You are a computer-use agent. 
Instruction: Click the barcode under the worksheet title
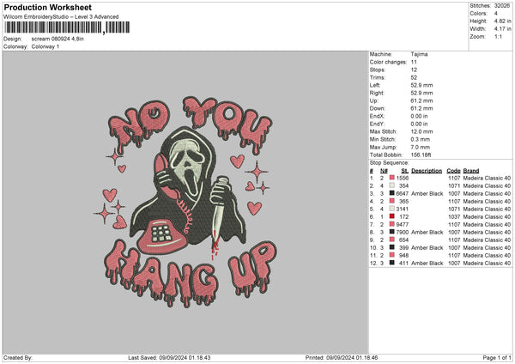67,27
